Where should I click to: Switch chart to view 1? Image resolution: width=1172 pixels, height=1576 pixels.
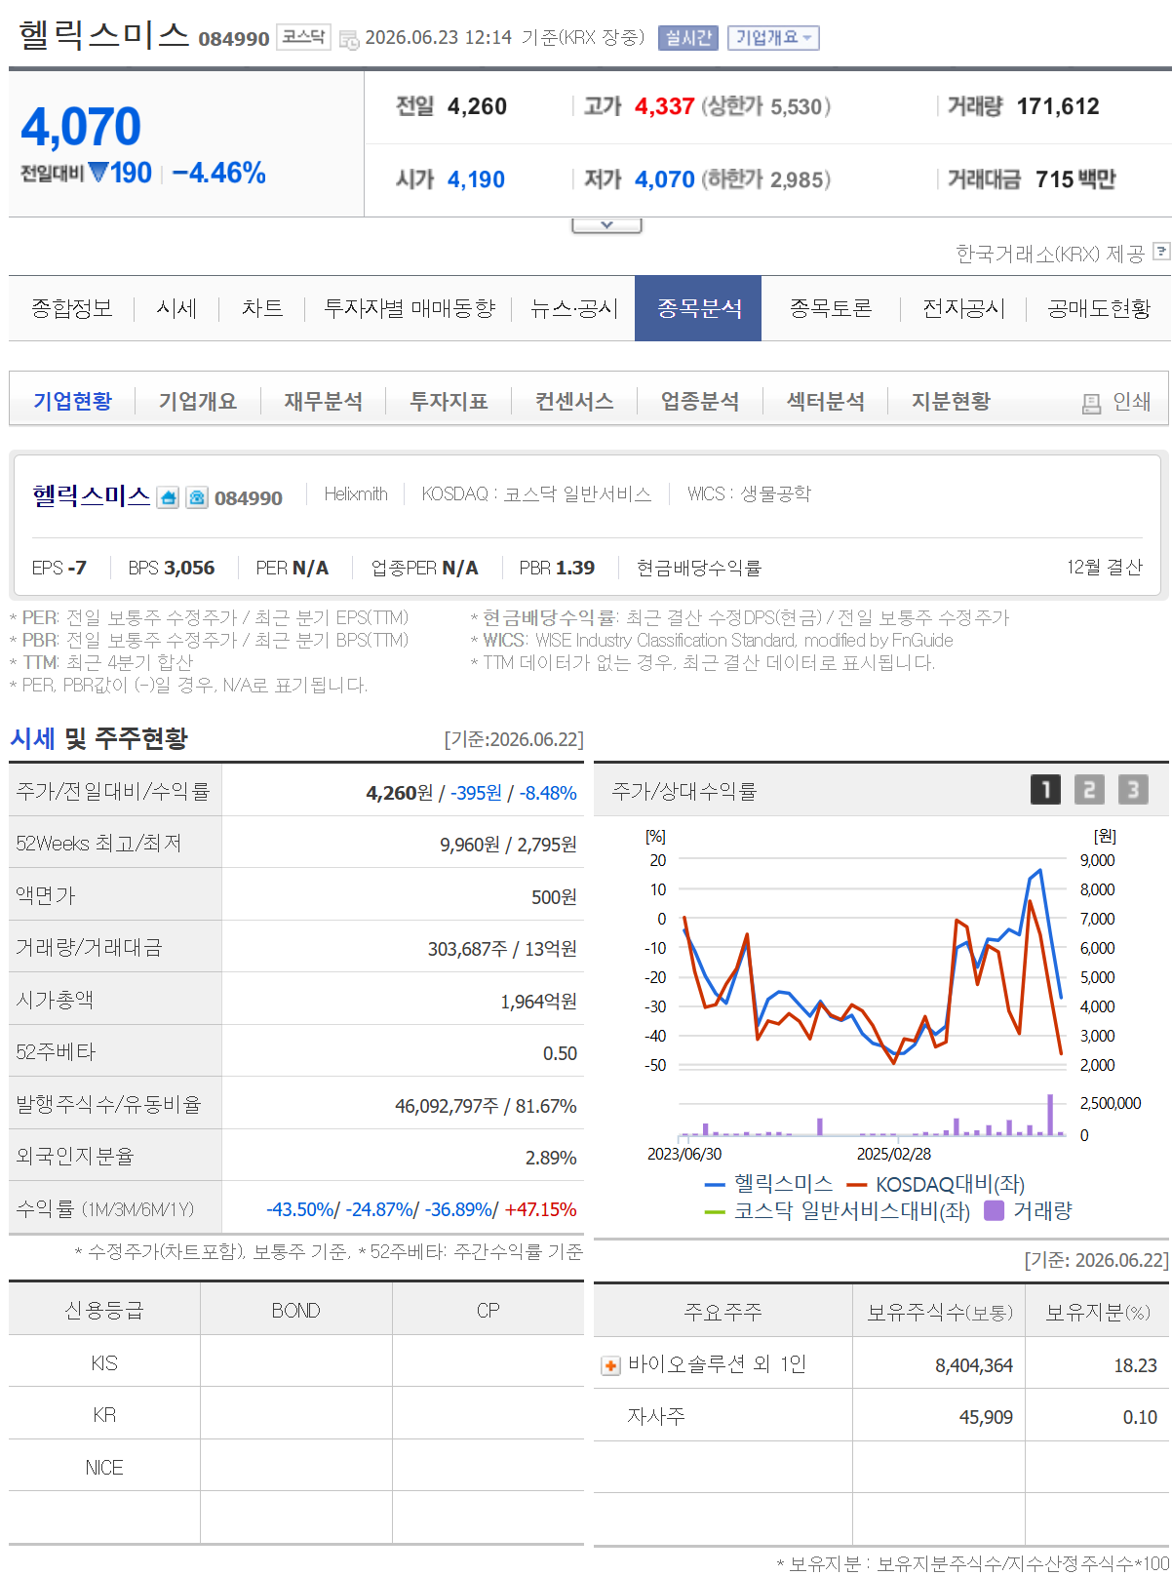(1045, 789)
